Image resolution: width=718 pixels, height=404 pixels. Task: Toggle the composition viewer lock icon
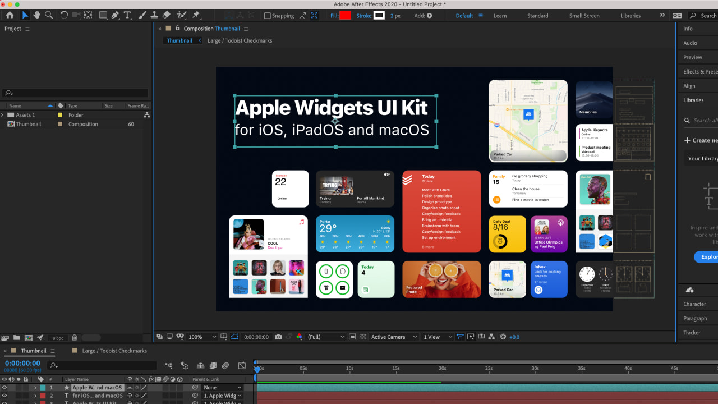tap(177, 28)
